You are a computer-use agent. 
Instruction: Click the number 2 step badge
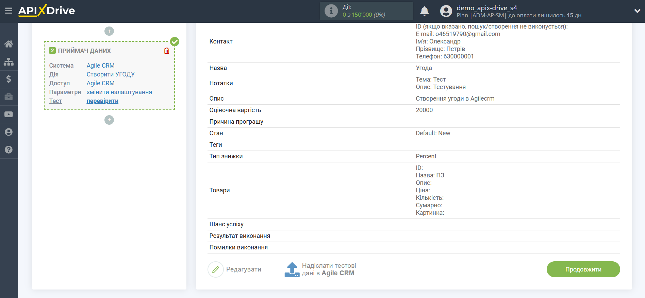[x=52, y=51]
